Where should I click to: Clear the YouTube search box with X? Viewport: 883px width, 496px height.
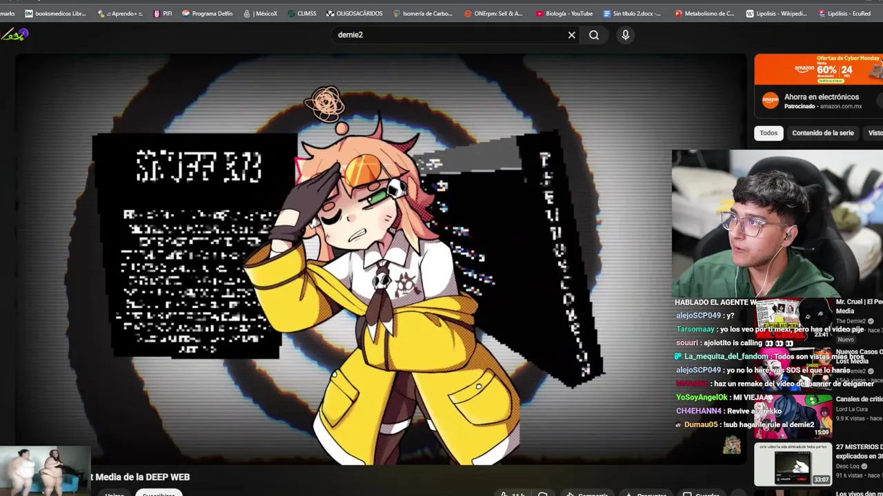(x=572, y=35)
